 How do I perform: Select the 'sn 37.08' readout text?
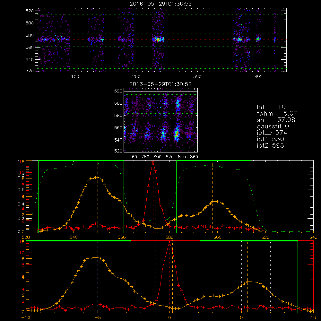pyautogui.click(x=276, y=120)
